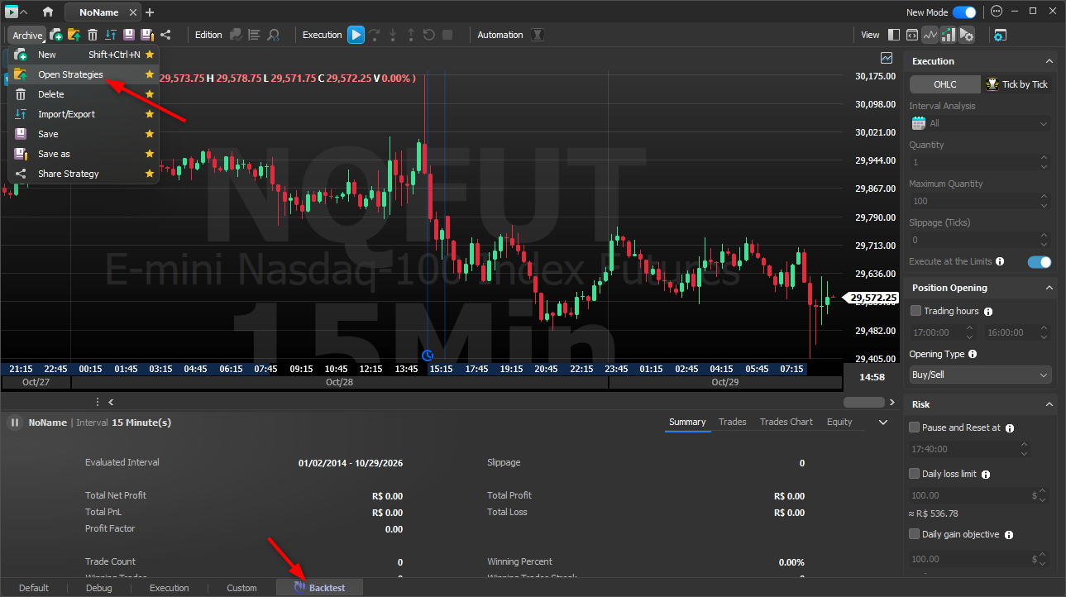Open the Opening Type Buy/Sell dropdown
Viewport: 1066px width, 597px height.
980,375
